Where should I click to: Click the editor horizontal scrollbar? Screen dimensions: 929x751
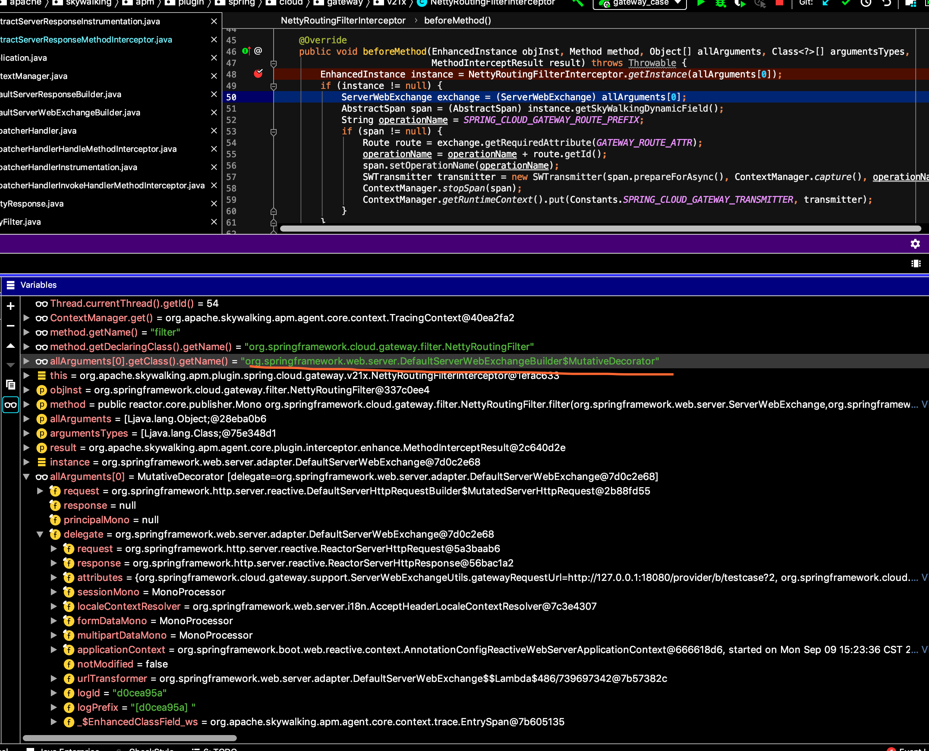tap(600, 229)
